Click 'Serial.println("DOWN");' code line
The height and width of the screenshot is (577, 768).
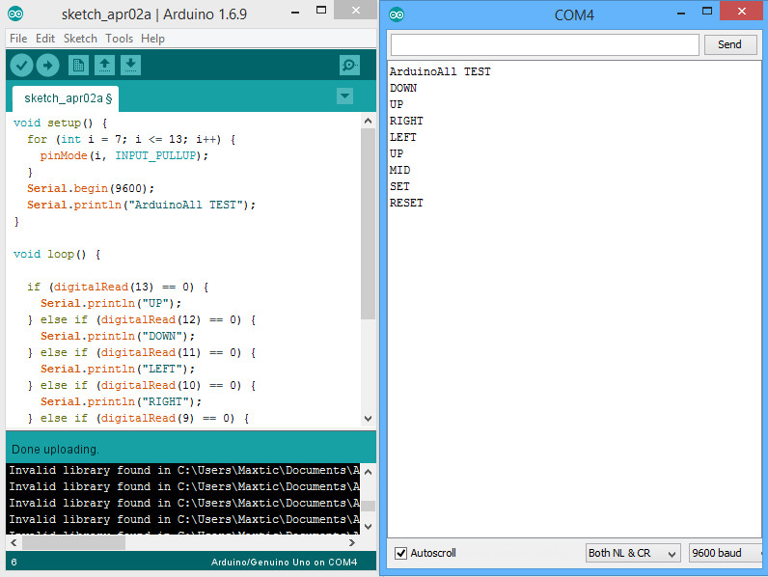[x=118, y=336]
